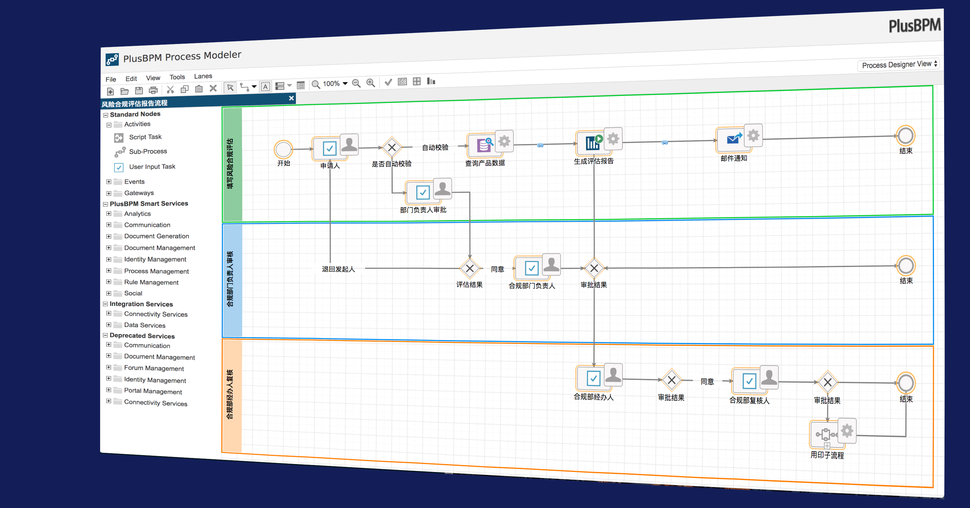This screenshot has height=508, width=970.
Task: Open the 100% zoom level dropdown
Action: point(345,83)
